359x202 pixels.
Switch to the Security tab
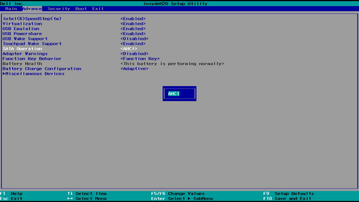[x=59, y=9]
